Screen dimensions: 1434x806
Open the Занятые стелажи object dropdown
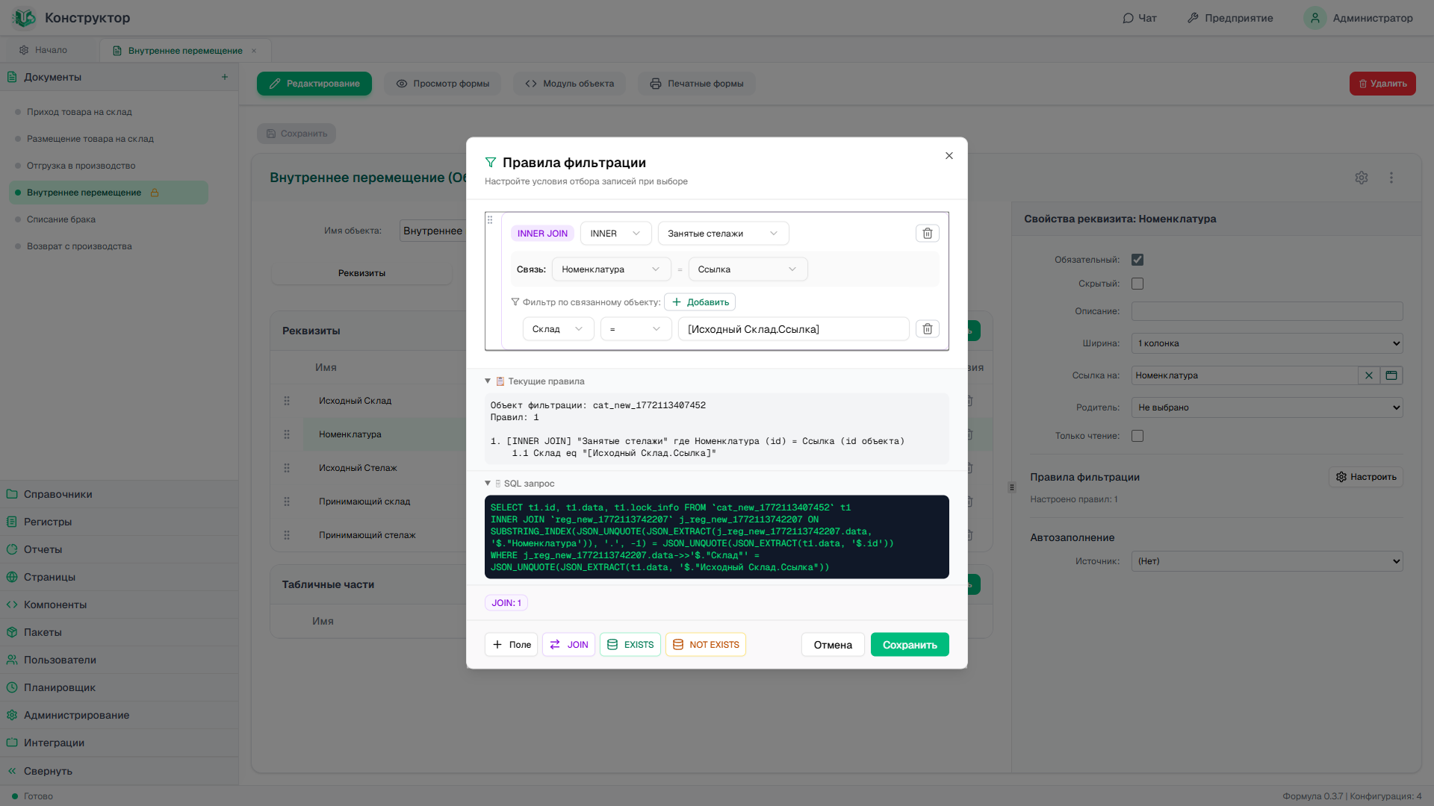tap(723, 234)
